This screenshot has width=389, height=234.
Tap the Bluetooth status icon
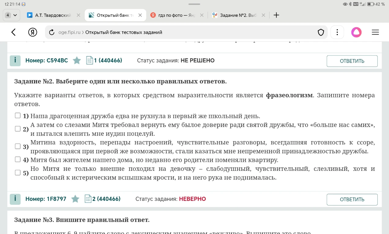350,4
